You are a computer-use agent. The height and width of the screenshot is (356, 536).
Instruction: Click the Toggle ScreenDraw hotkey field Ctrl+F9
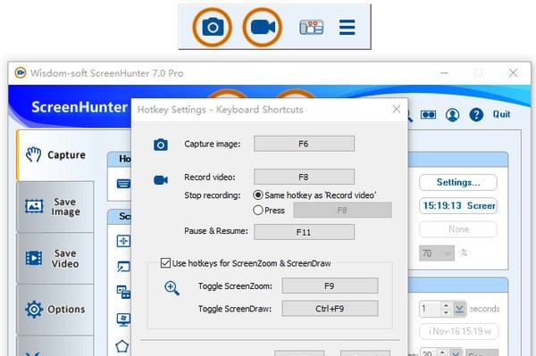click(x=330, y=309)
